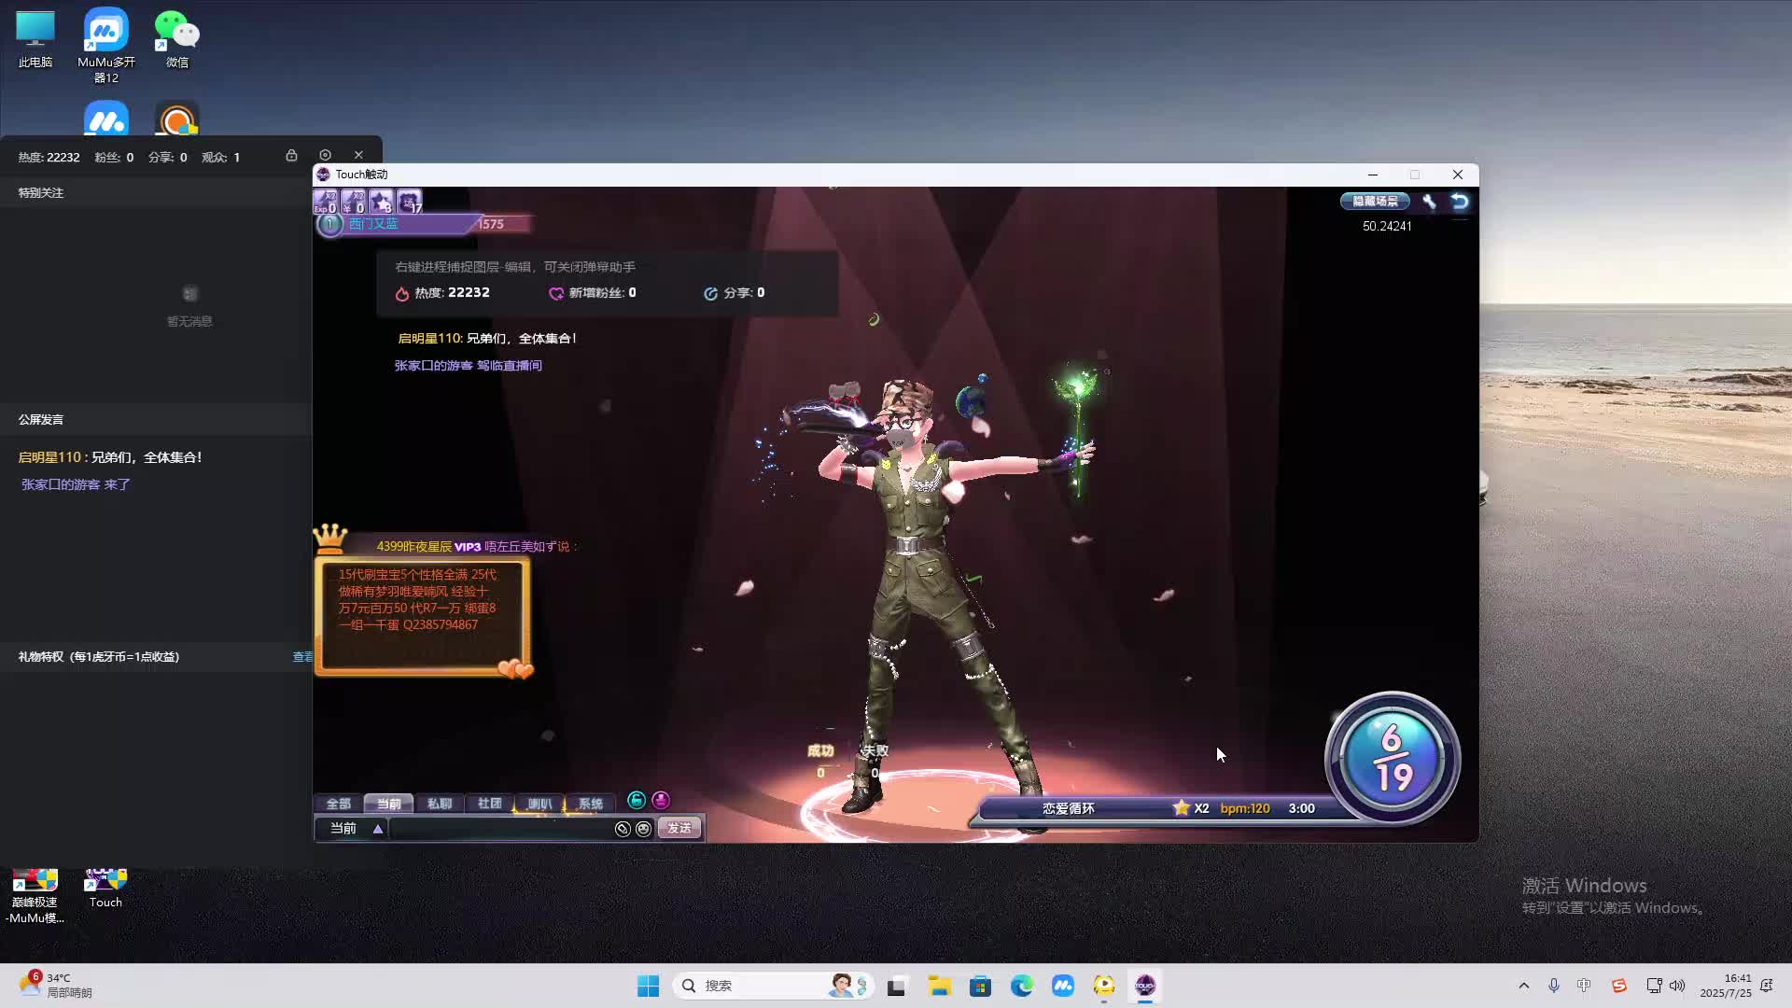Image resolution: width=1792 pixels, height=1008 pixels.
Task: Expand the 当前 chat channel dropdown
Action: coord(378,829)
